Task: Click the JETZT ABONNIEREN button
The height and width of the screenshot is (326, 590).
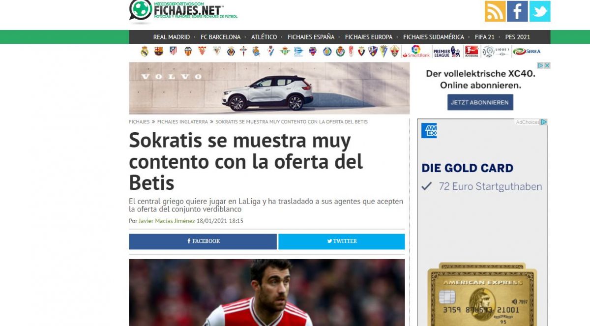Action: [481, 102]
